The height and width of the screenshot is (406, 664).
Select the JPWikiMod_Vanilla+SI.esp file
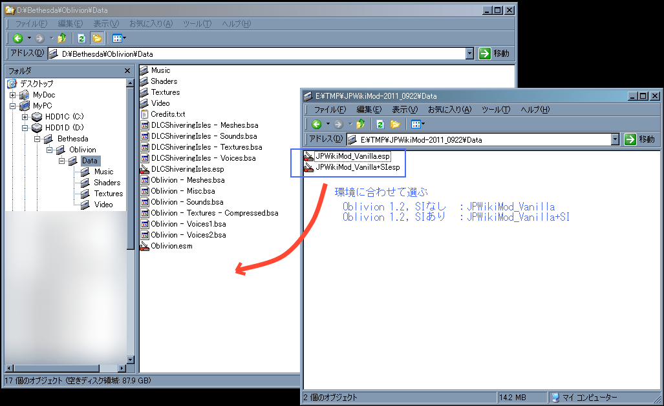pyautogui.click(x=357, y=168)
